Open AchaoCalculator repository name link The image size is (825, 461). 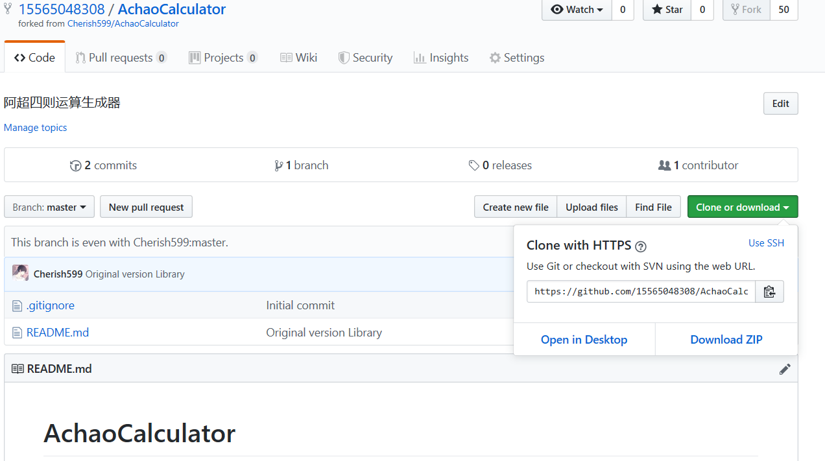pyautogui.click(x=172, y=9)
